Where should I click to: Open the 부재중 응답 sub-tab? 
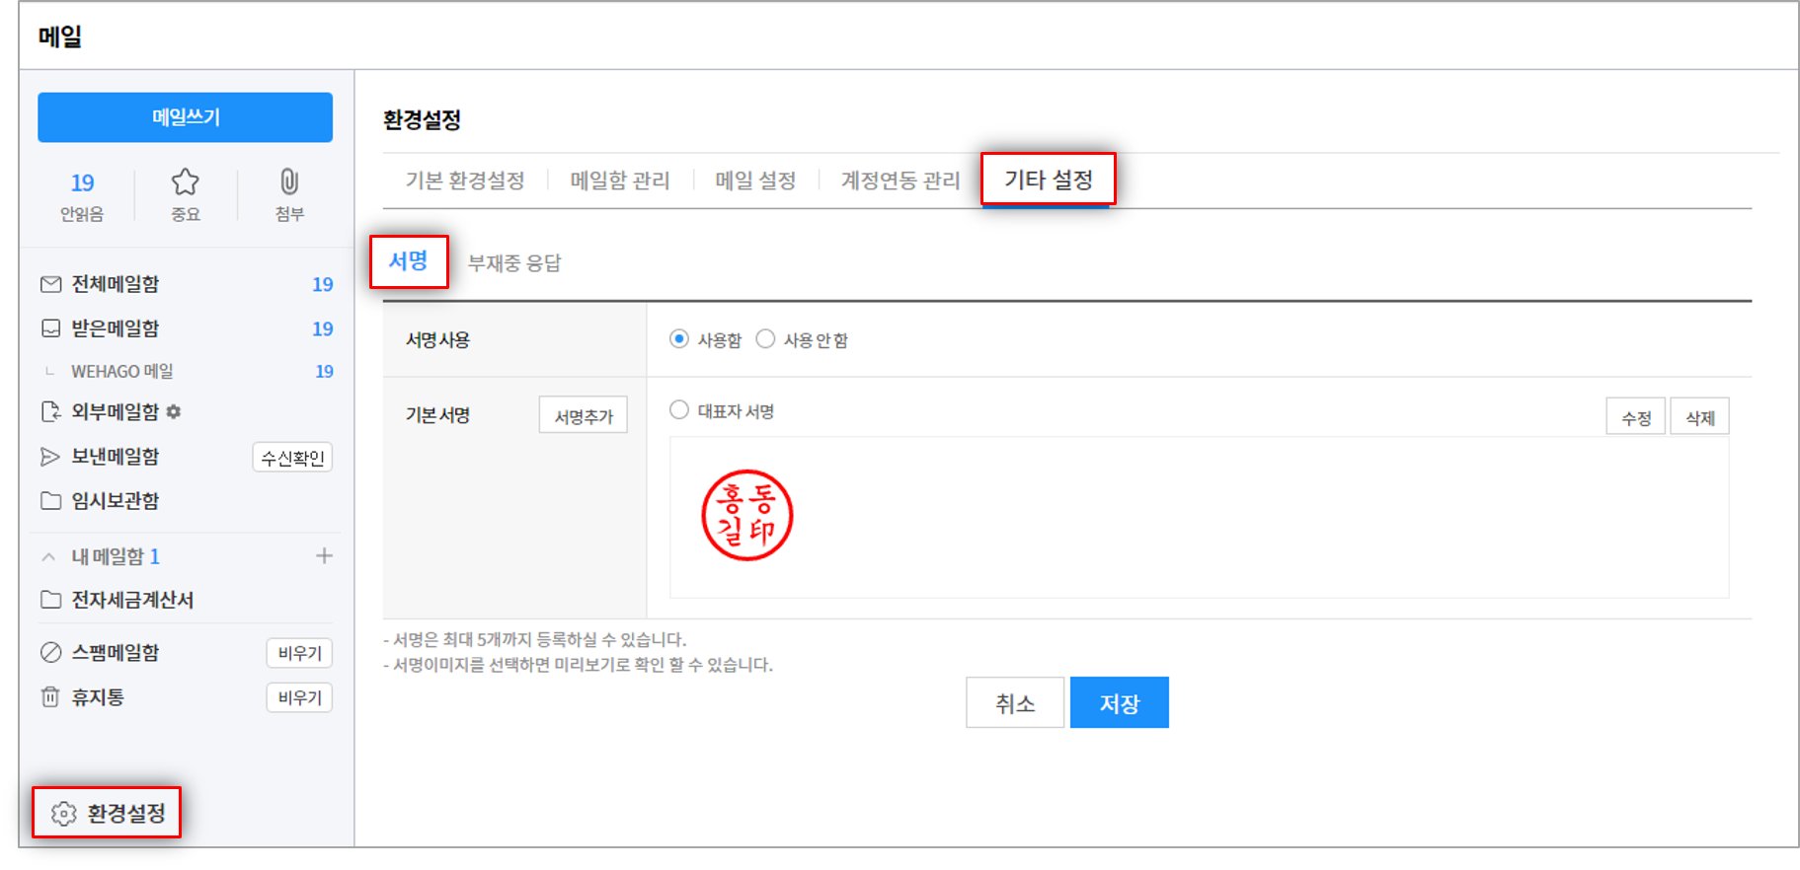click(514, 263)
